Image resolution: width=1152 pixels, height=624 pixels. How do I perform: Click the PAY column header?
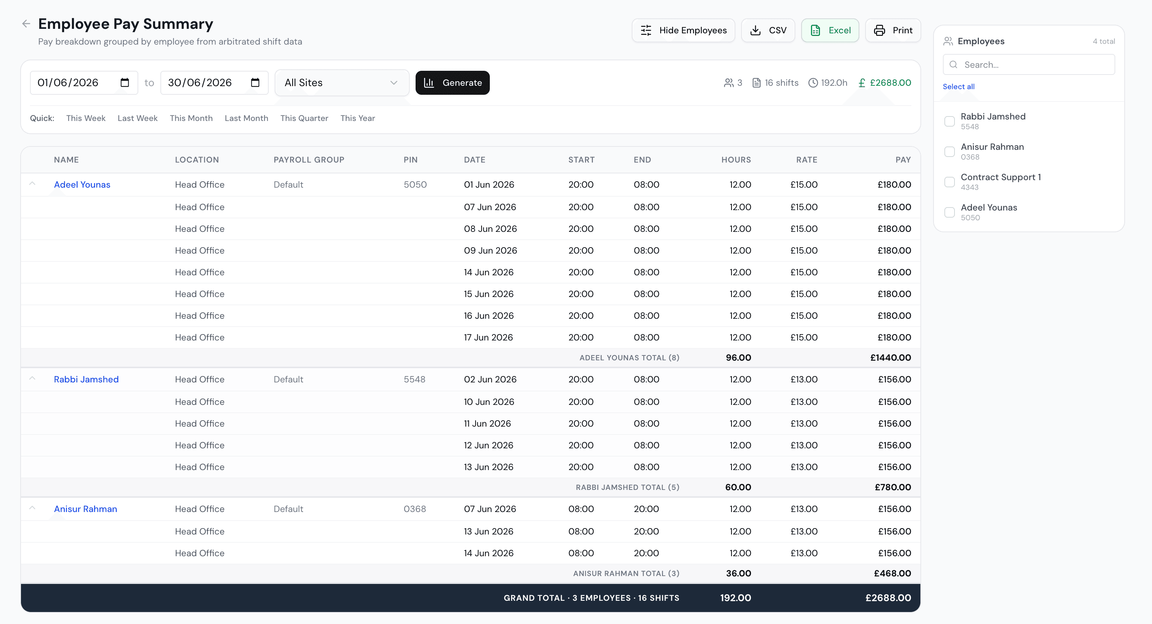tap(903, 160)
